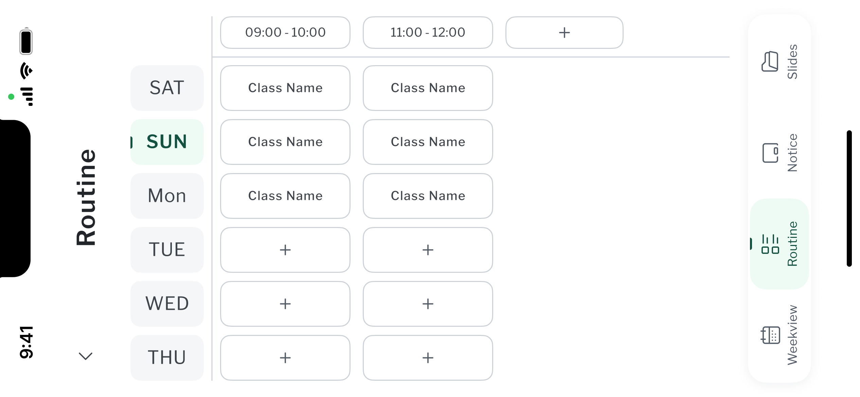Collapse the Routine header with the chevron
Screen dimensions: 860x397
(x=86, y=356)
